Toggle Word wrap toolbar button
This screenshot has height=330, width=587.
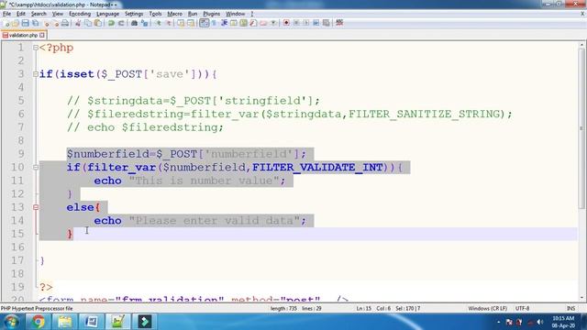point(204,23)
